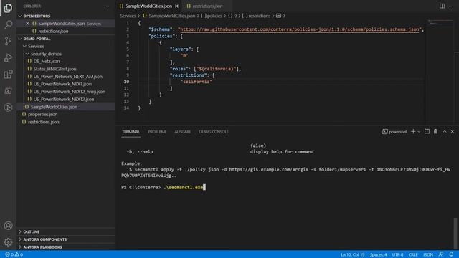Open US_Power_Network_NEXT_AM.json file

coord(67,77)
